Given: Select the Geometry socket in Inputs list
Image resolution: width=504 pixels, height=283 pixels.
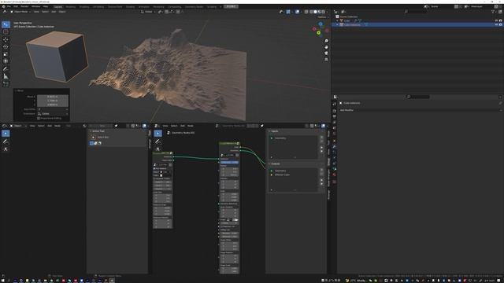Looking at the screenshot, I should coord(294,138).
